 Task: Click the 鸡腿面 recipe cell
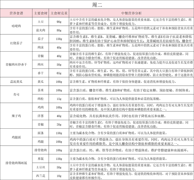[x=16, y=137]
